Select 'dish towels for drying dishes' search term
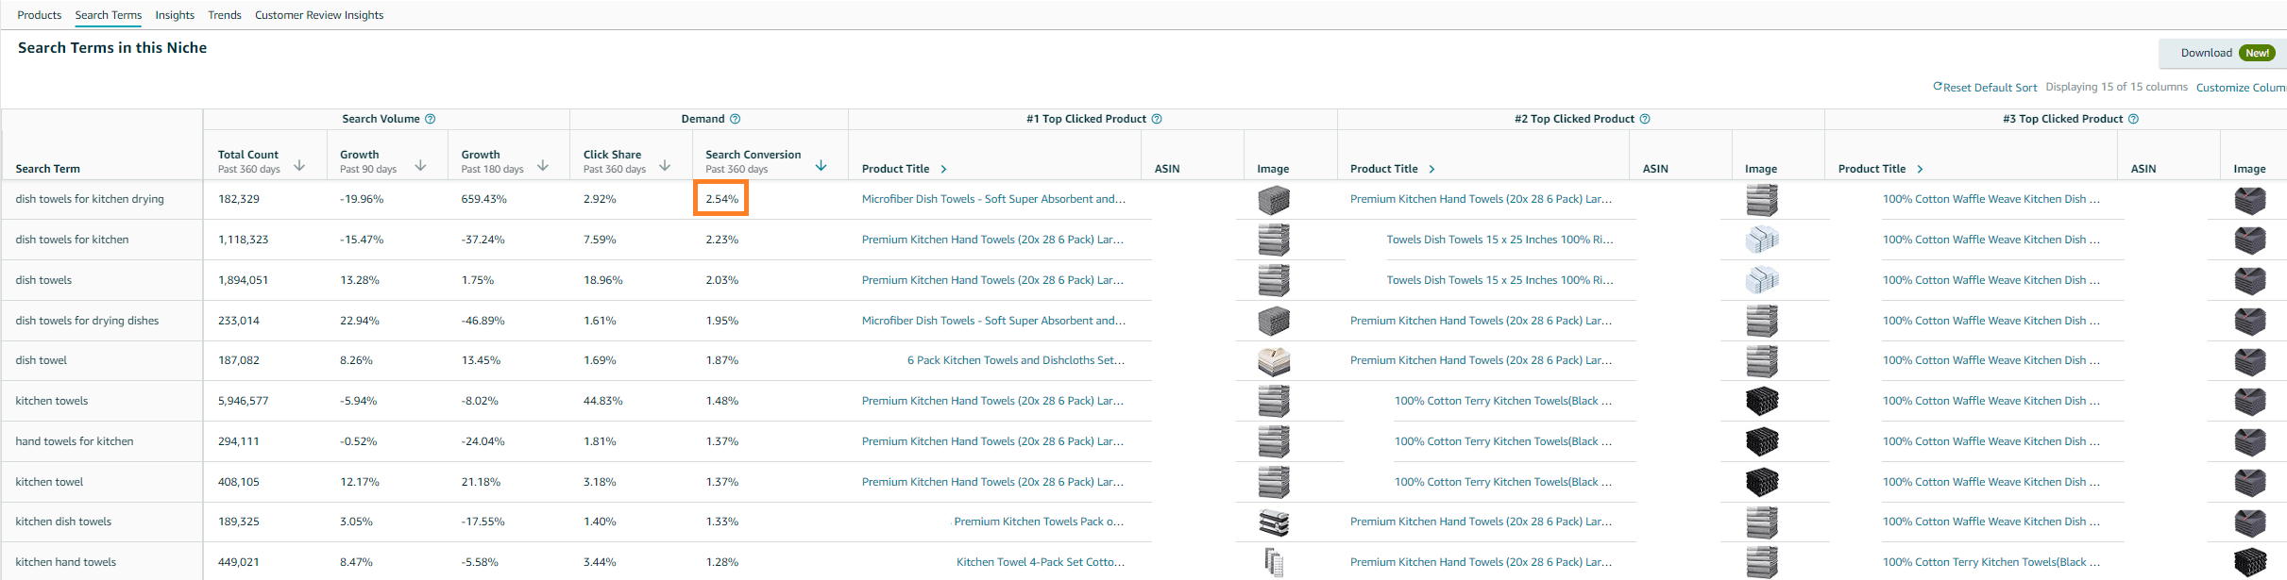 87,321
